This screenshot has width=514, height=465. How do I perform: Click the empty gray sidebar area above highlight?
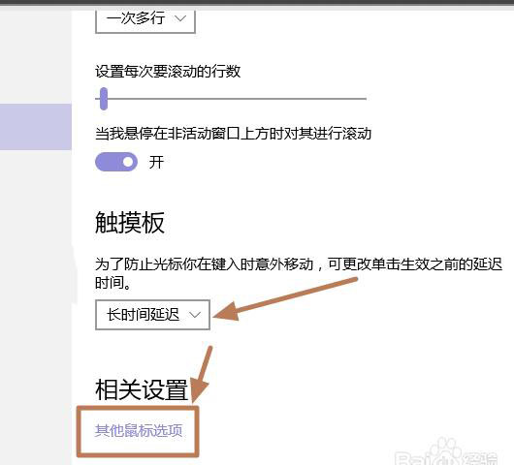[x=36, y=56]
